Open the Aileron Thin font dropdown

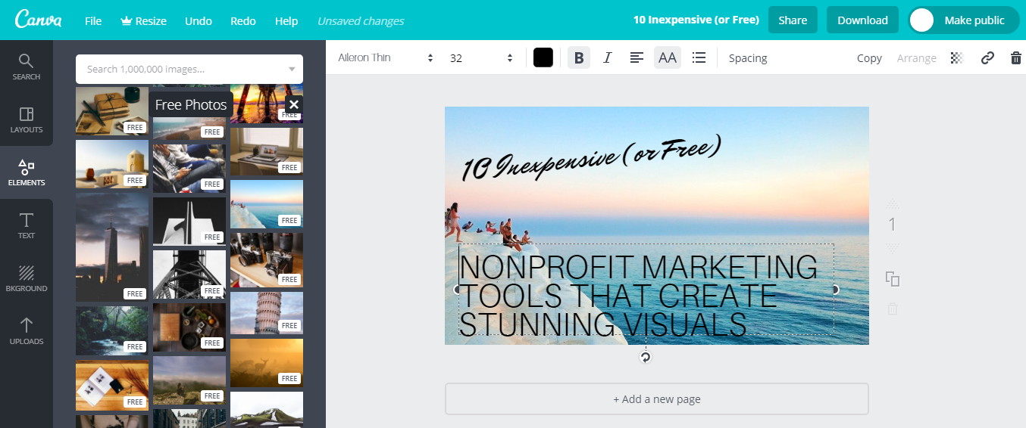coord(386,57)
